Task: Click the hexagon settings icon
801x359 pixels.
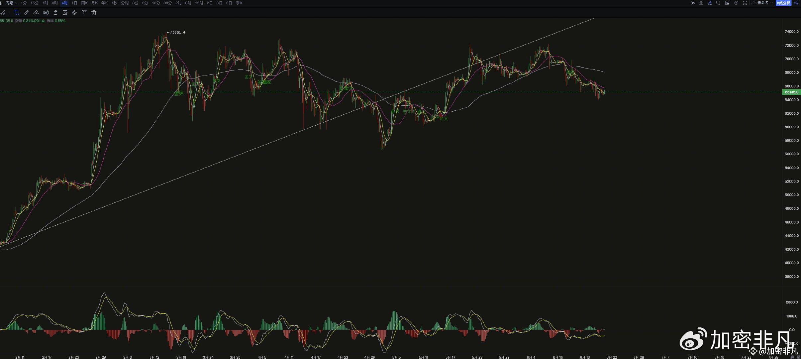Action: pos(736,3)
